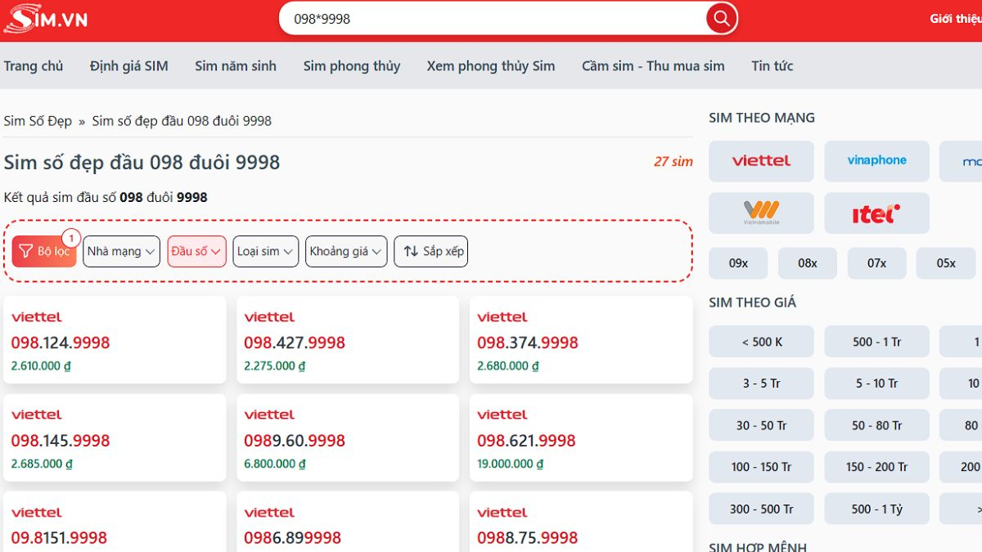Open the Sắp xếp sort button
Viewport: 982px width, 552px height.
(431, 251)
